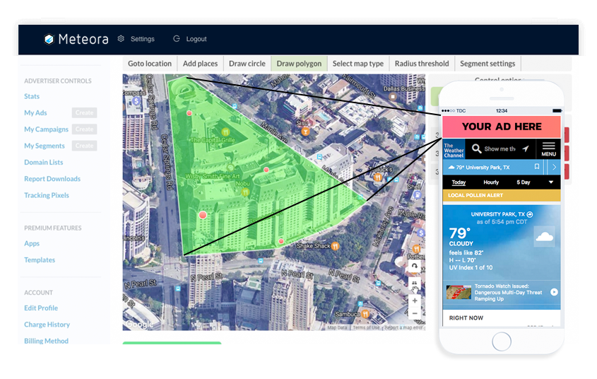This screenshot has width=597, height=379.
Task: Play the Tornado Watch video arrow
Action: click(x=554, y=292)
